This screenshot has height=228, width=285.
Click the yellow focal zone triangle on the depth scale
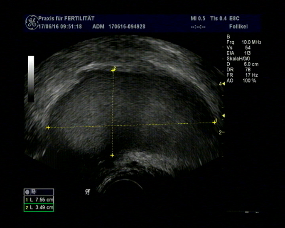(224, 115)
